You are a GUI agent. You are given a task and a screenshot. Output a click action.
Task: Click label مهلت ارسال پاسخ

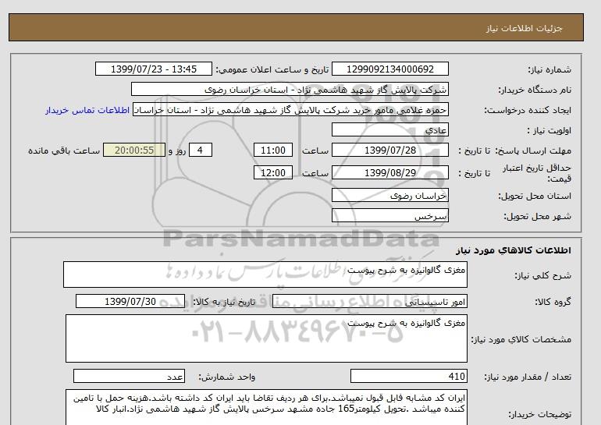point(534,151)
